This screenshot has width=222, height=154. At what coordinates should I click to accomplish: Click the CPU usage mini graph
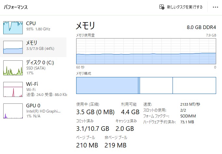click(13, 28)
